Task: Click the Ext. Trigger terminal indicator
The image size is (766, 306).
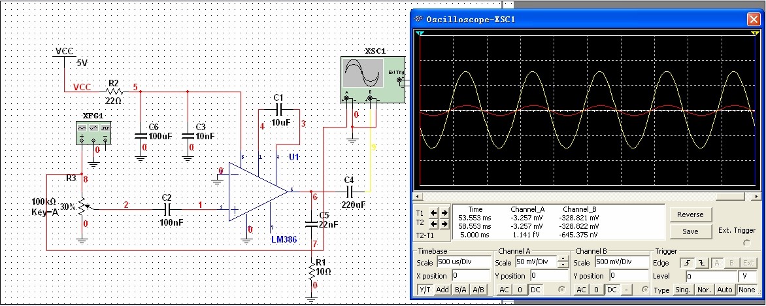Action: (x=746, y=243)
